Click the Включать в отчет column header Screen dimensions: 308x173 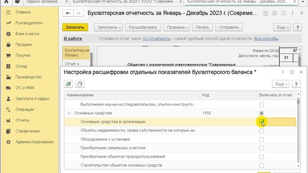[x=276, y=95]
